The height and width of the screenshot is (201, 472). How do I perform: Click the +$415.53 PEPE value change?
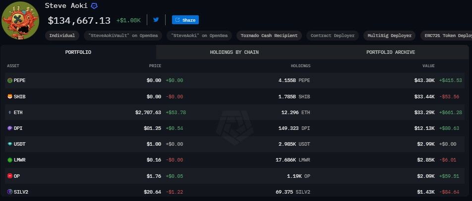pyautogui.click(x=450, y=80)
